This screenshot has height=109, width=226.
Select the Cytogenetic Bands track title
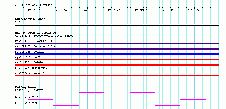coord(30,19)
